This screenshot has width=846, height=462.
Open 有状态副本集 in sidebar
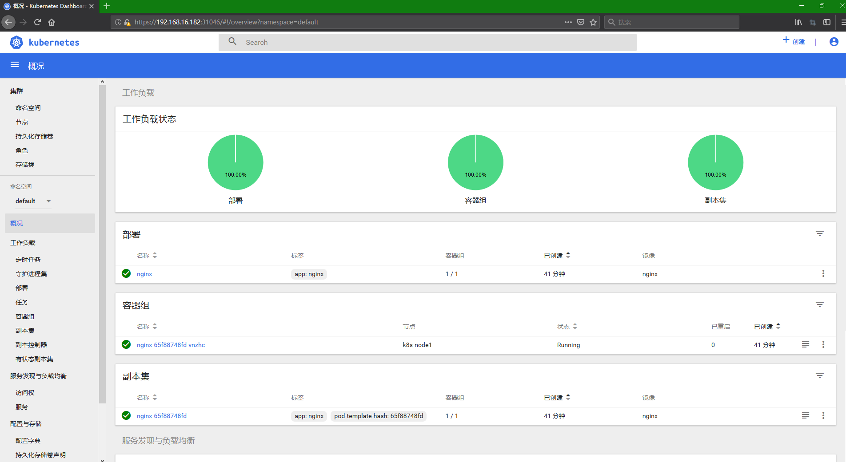tap(34, 359)
